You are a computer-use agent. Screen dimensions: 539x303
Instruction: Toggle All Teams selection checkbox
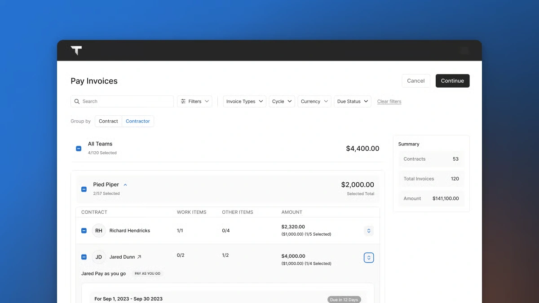pyautogui.click(x=79, y=149)
